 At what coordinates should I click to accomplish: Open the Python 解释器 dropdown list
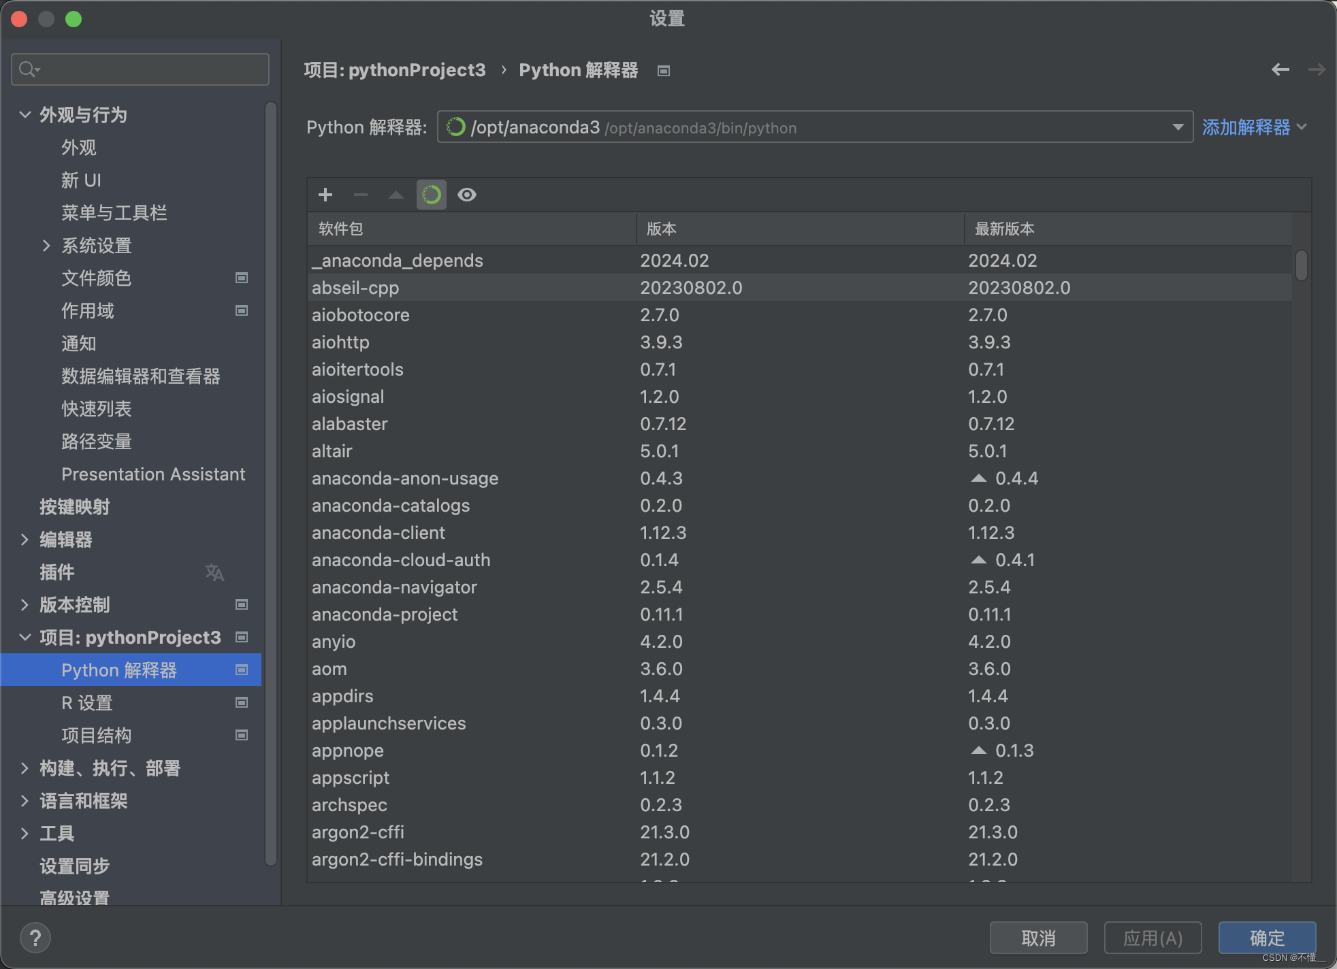(1177, 127)
